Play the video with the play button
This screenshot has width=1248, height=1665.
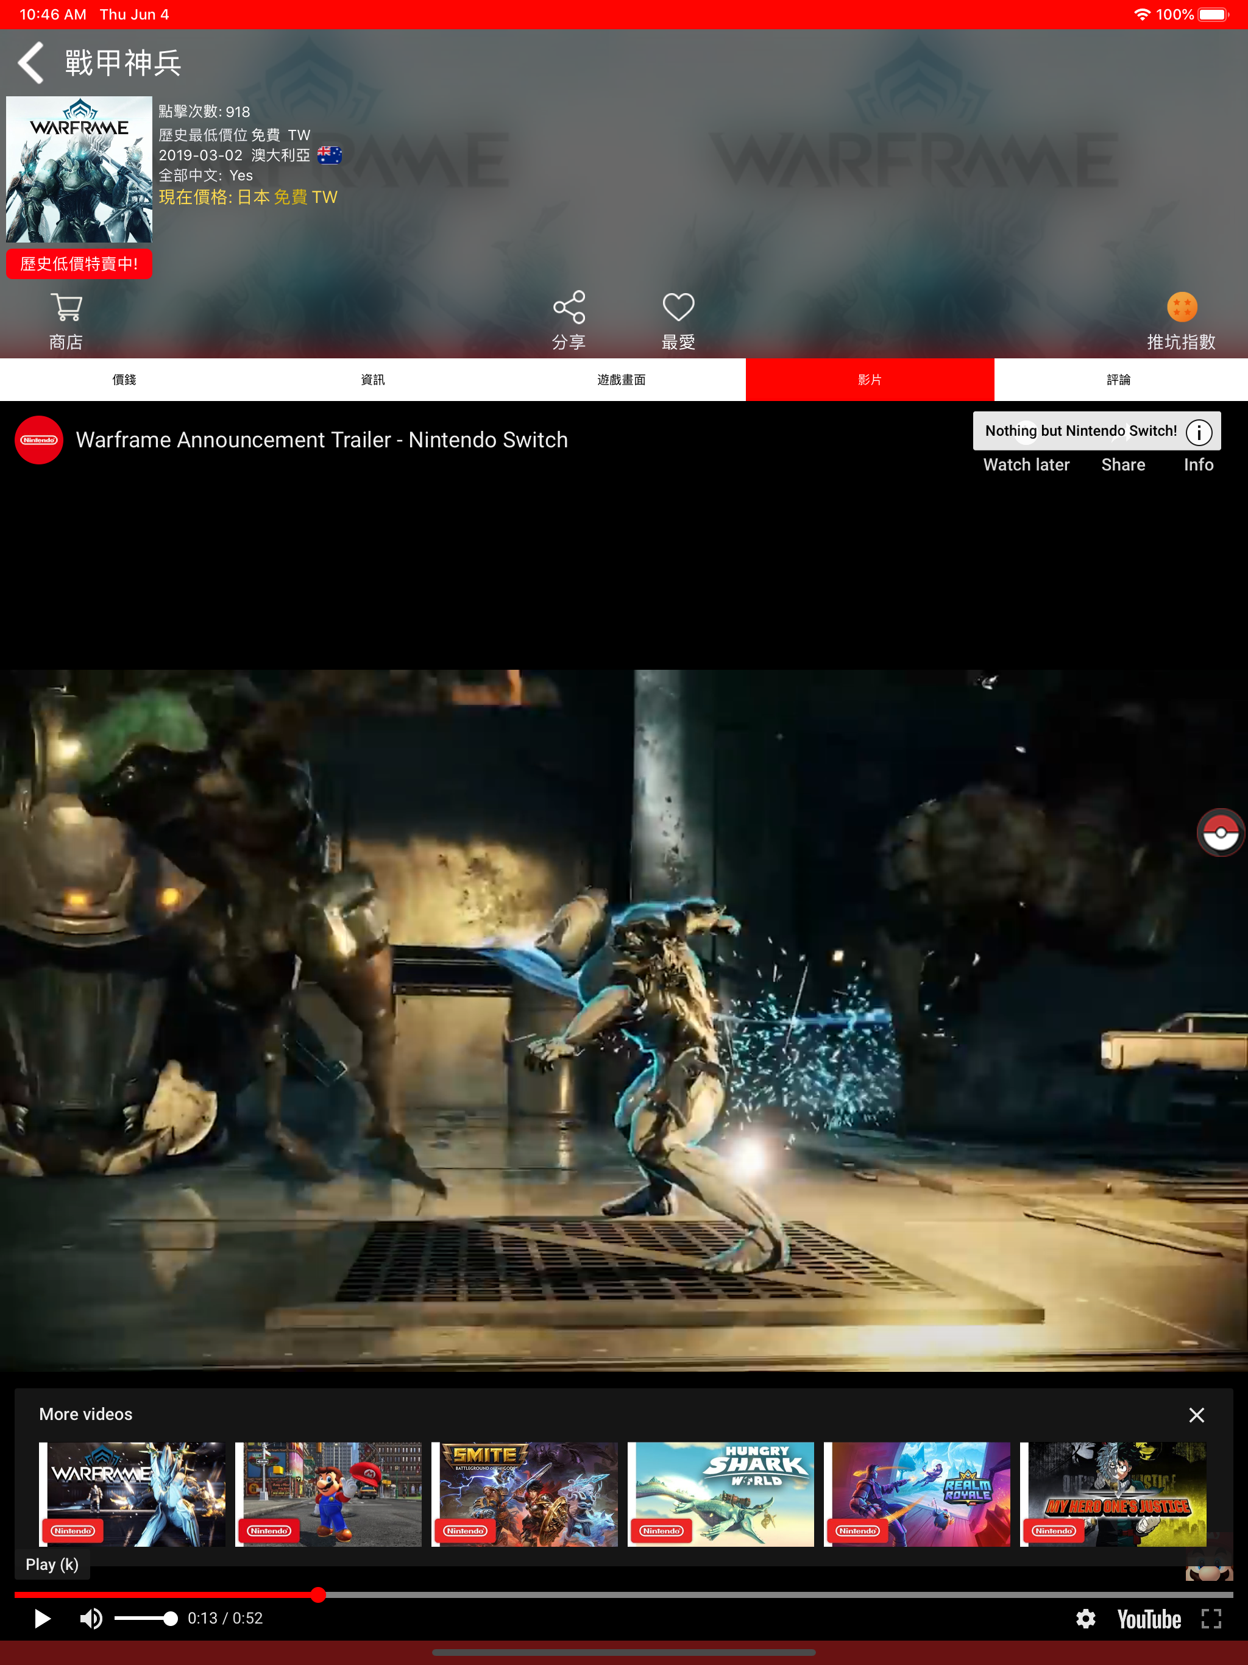coord(42,1619)
